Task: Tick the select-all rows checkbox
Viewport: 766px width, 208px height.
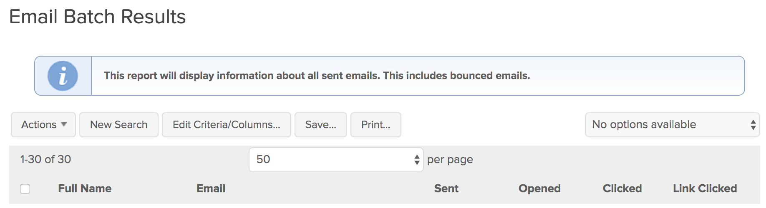Action: (25, 189)
